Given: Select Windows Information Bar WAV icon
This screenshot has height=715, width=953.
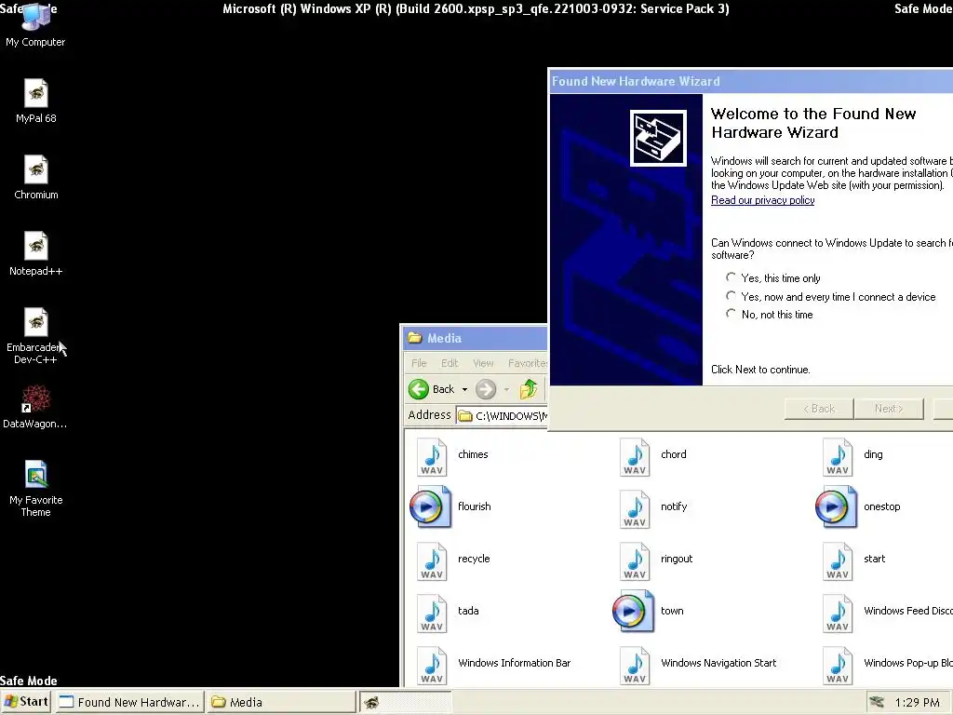Looking at the screenshot, I should point(432,666).
